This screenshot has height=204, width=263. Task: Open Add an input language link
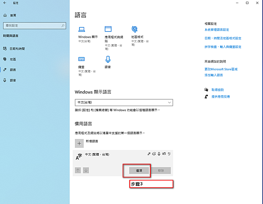point(213,75)
